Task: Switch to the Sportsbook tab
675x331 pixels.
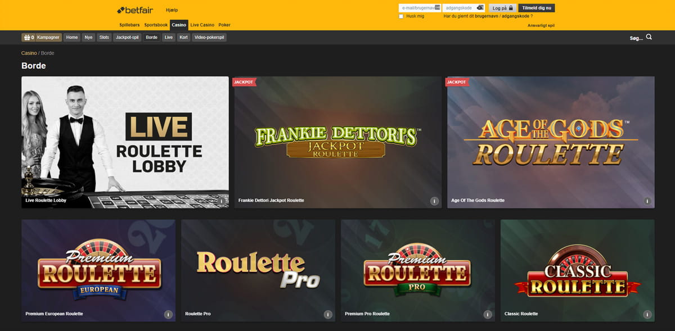Action: (156, 25)
